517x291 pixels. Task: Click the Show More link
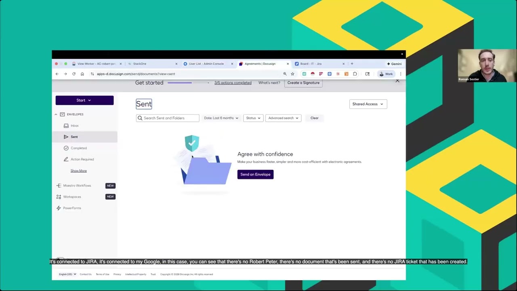point(78,171)
